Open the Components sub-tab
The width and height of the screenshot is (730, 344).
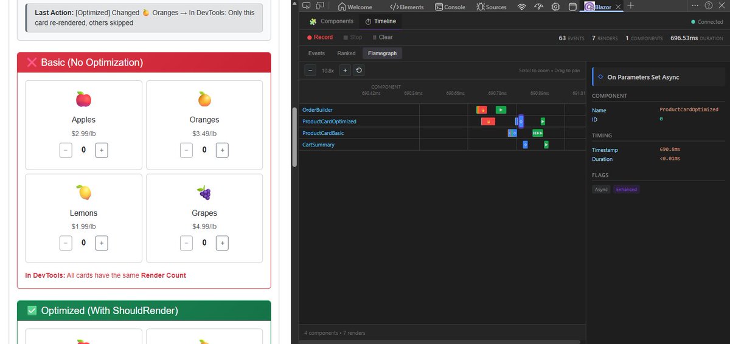click(332, 21)
